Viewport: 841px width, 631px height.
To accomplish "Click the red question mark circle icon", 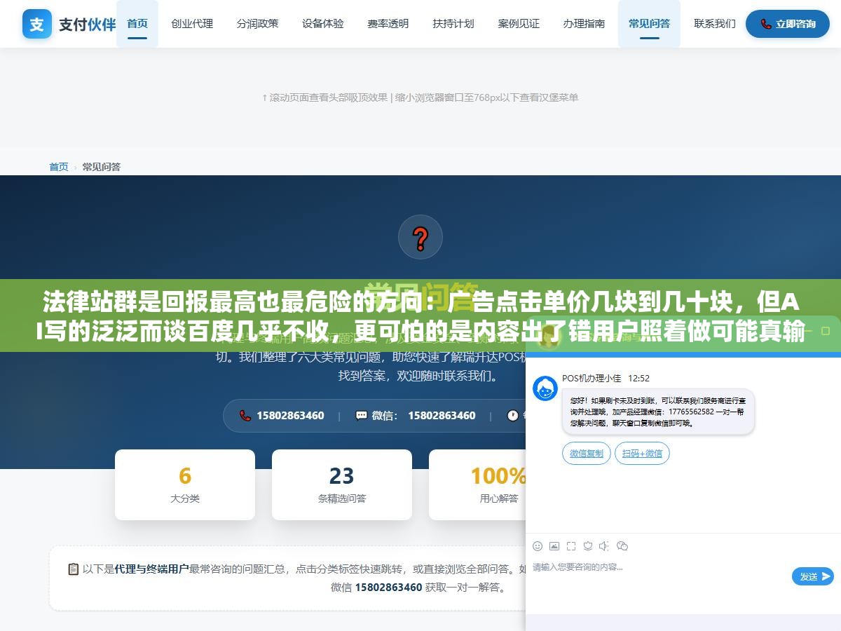I will coord(420,238).
